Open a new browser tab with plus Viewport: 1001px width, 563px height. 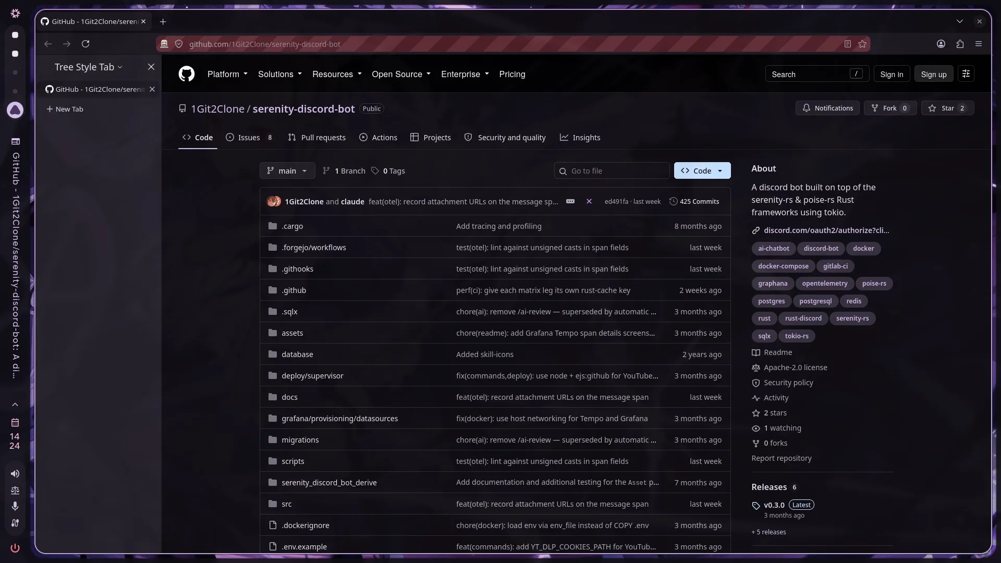[x=163, y=21]
